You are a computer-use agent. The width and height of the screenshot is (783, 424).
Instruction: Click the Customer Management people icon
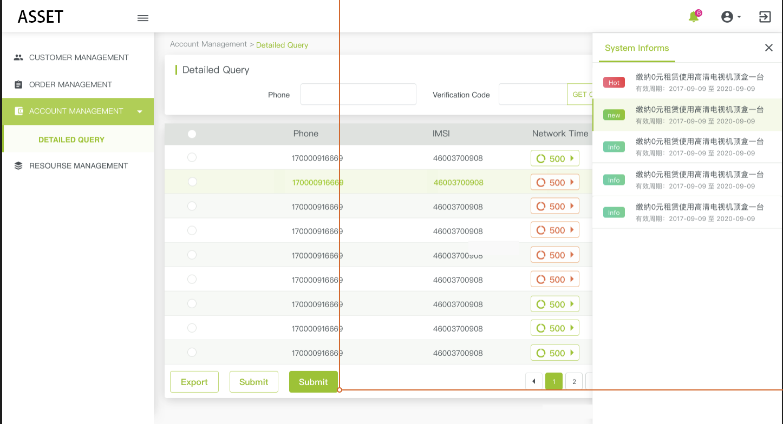point(18,57)
